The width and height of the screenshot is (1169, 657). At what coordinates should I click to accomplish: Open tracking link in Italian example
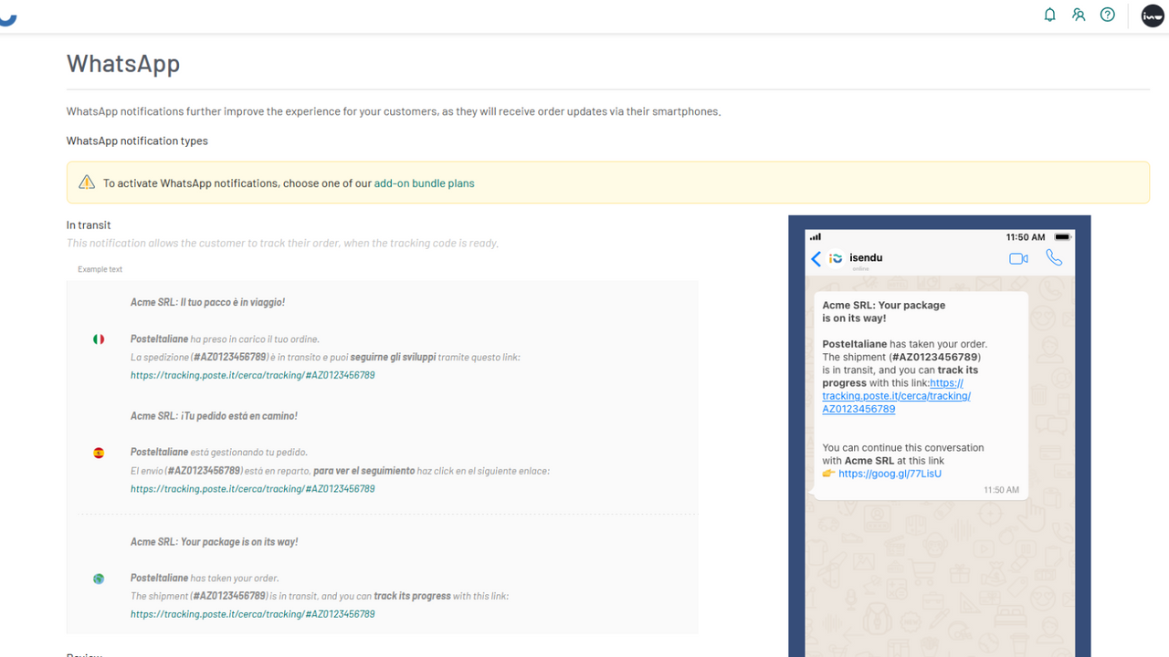[252, 375]
